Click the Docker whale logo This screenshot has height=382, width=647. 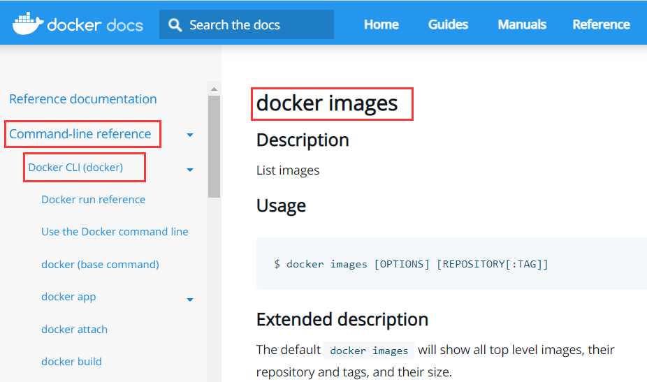coord(28,24)
